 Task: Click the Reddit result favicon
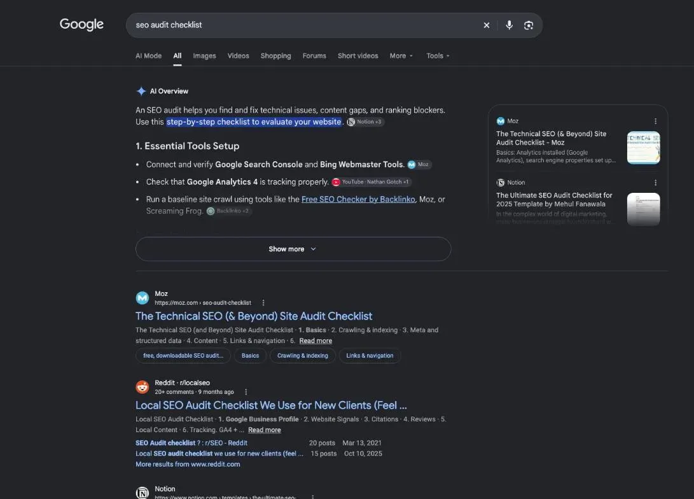pyautogui.click(x=142, y=387)
